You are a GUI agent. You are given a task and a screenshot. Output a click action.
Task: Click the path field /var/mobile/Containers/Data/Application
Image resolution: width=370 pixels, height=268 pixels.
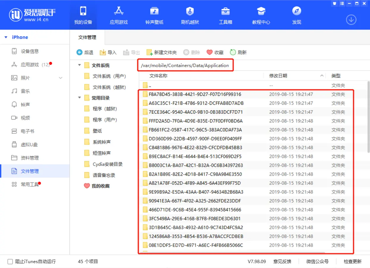185,65
